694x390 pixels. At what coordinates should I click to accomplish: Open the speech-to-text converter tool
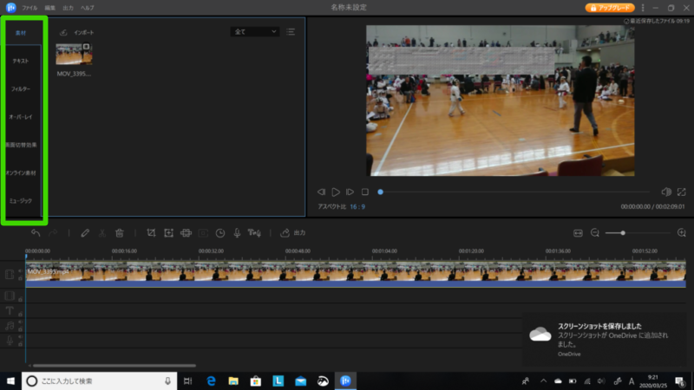point(254,233)
